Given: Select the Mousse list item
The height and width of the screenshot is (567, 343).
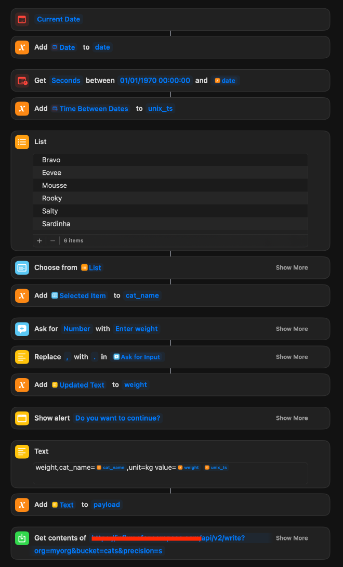Looking at the screenshot, I should click(x=55, y=185).
